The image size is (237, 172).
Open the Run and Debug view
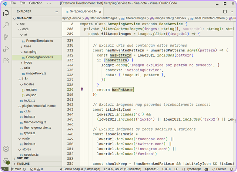(6, 49)
